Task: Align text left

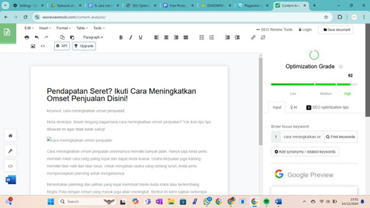Action: [x=156, y=37]
